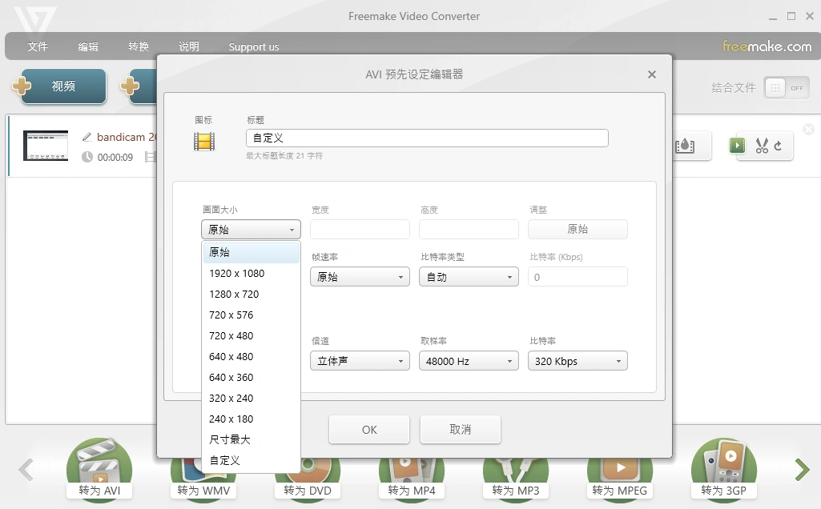Image resolution: width=821 pixels, height=509 pixels.
Task: Click the film strip preset icon
Action: point(204,142)
